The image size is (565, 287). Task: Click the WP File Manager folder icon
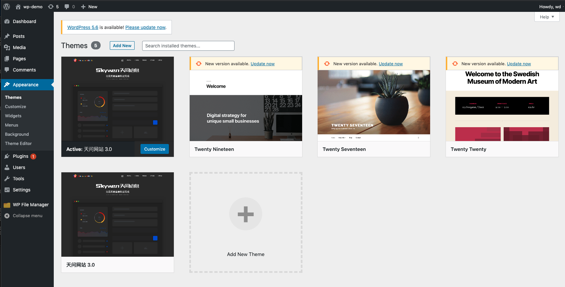[x=7, y=205]
